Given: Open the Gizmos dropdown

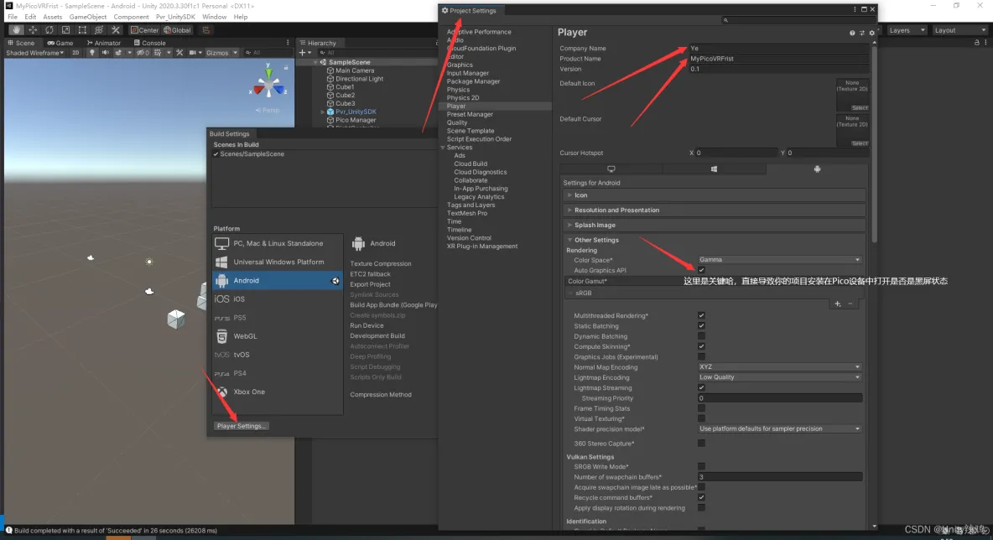Looking at the screenshot, I should tap(221, 53).
